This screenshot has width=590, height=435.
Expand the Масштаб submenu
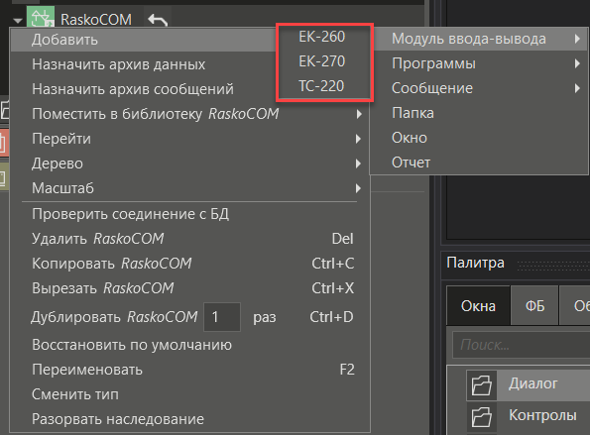pyautogui.click(x=189, y=188)
